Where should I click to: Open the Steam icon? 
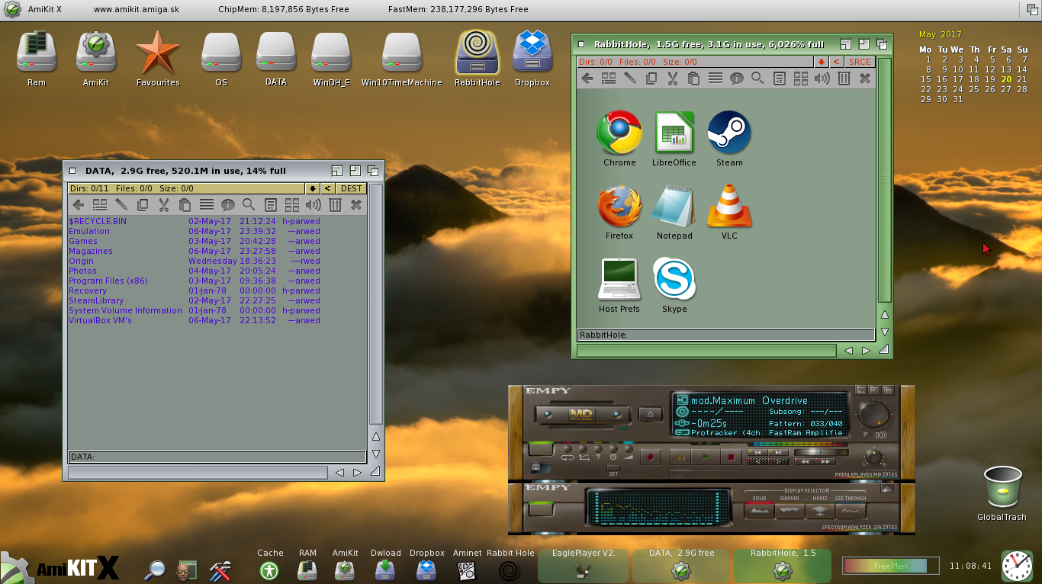coord(729,133)
